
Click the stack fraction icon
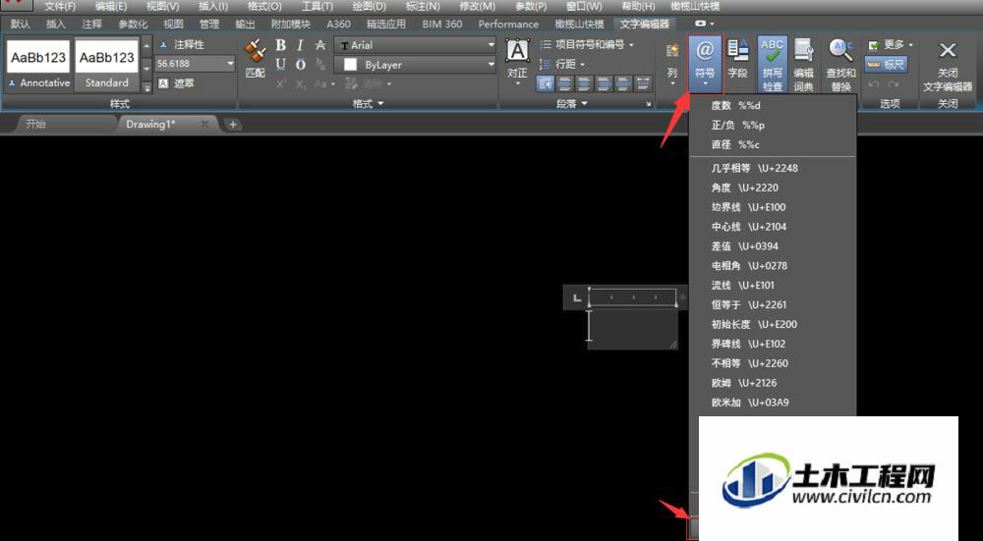pyautogui.click(x=320, y=64)
